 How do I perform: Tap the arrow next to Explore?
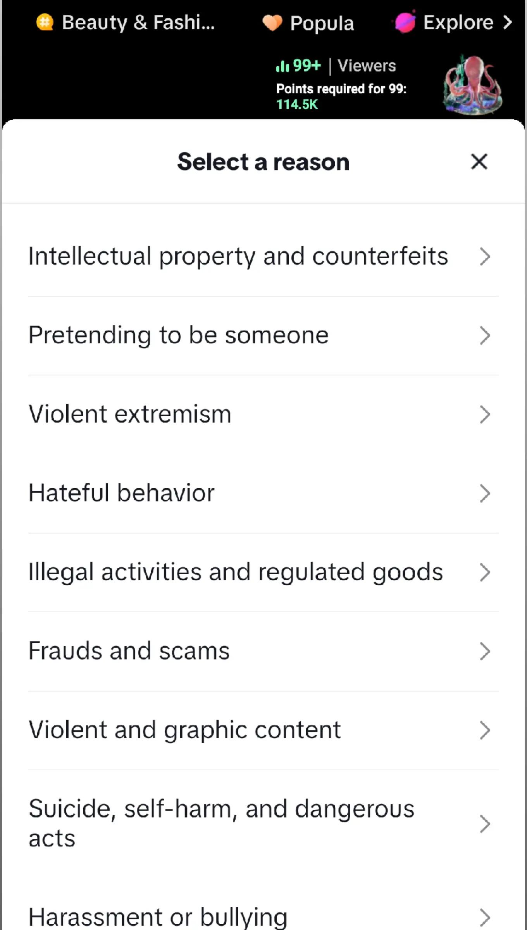507,22
